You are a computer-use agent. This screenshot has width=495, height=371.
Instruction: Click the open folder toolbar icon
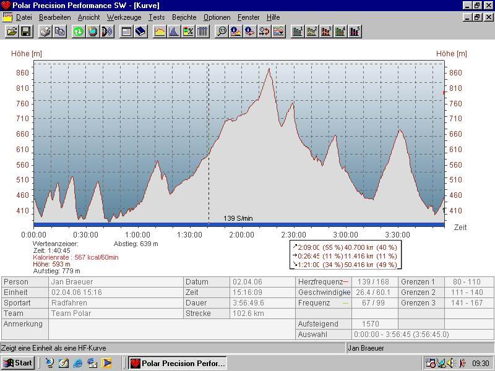coord(12,32)
